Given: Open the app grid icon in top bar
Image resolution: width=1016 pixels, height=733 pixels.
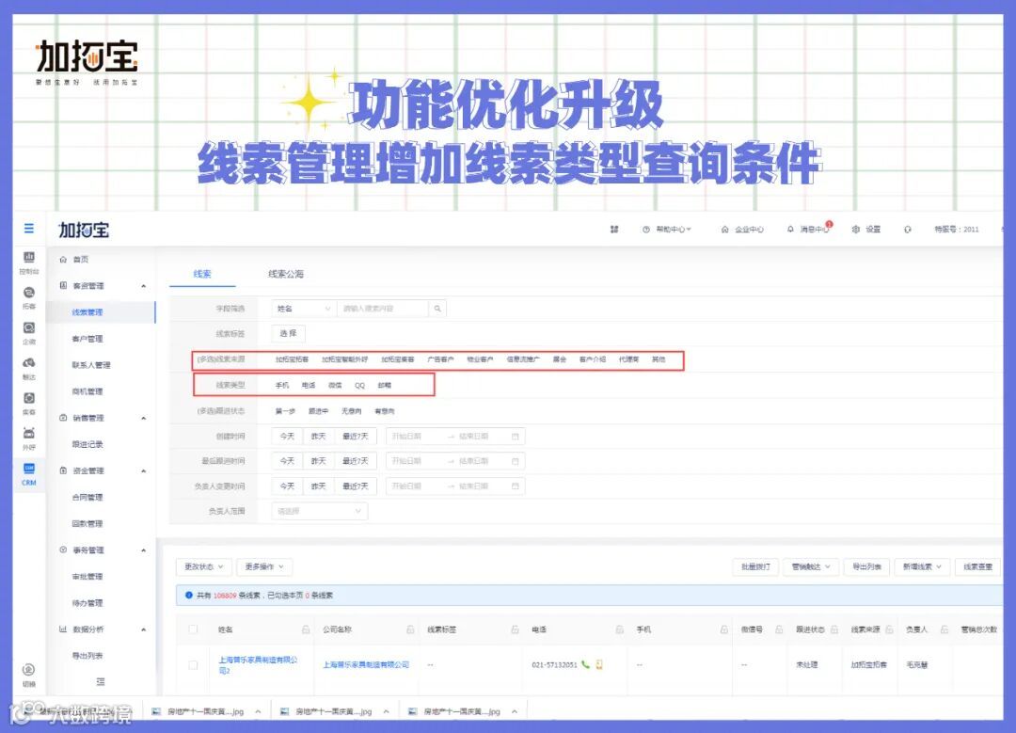Looking at the screenshot, I should click(614, 230).
